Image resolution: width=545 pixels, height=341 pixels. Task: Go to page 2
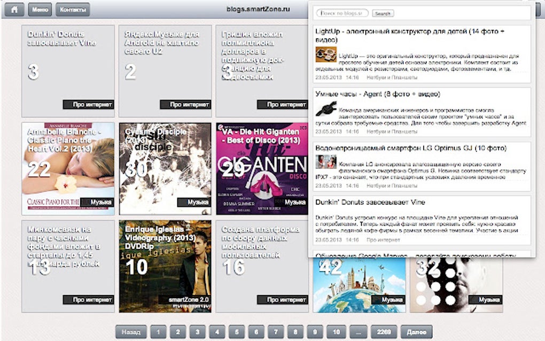click(x=177, y=332)
